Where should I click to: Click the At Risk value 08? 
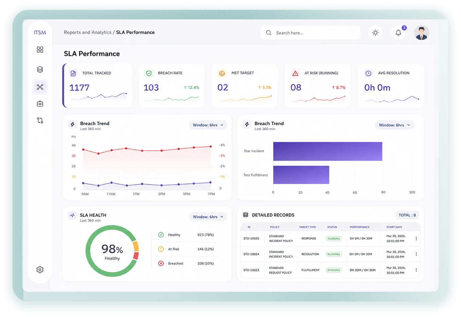(x=296, y=88)
